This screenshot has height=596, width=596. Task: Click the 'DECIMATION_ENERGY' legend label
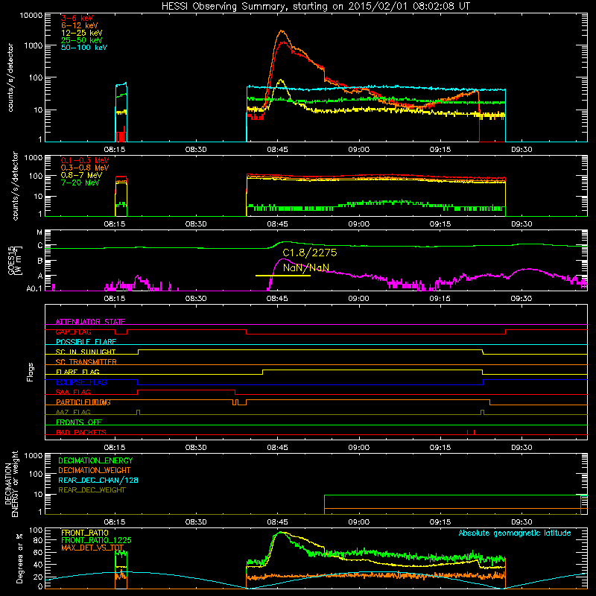click(x=95, y=460)
